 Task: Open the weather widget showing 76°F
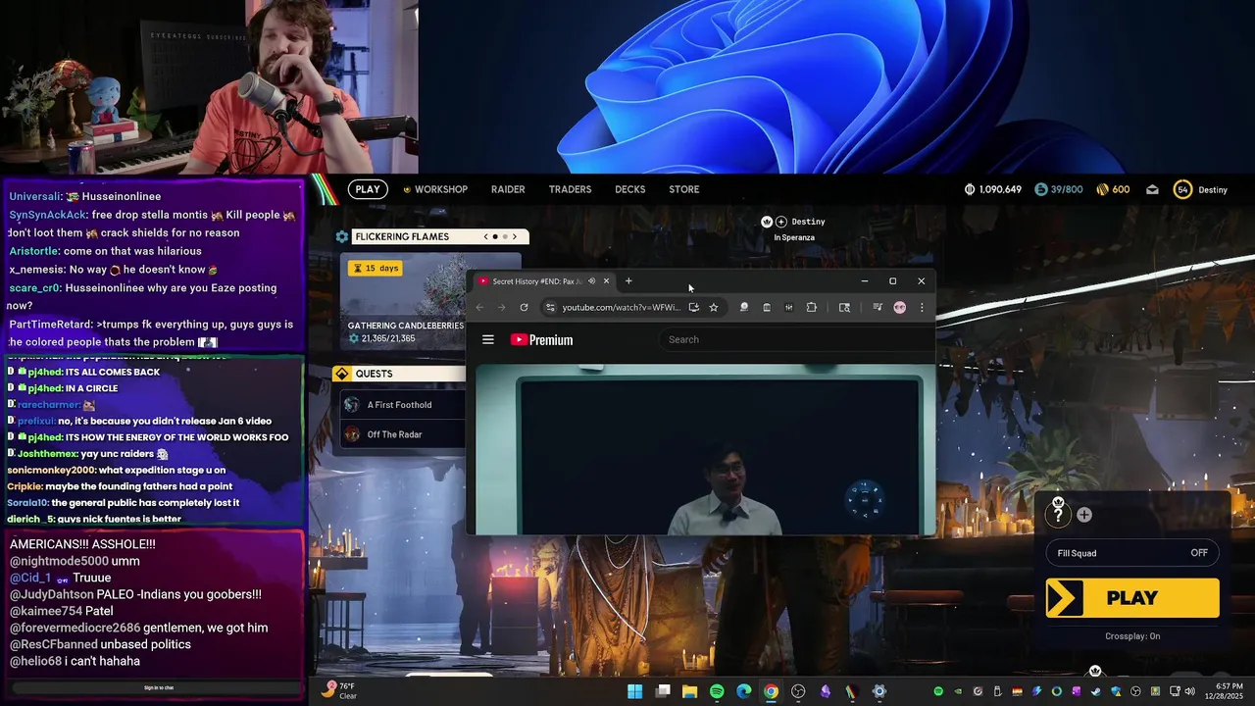(x=340, y=690)
